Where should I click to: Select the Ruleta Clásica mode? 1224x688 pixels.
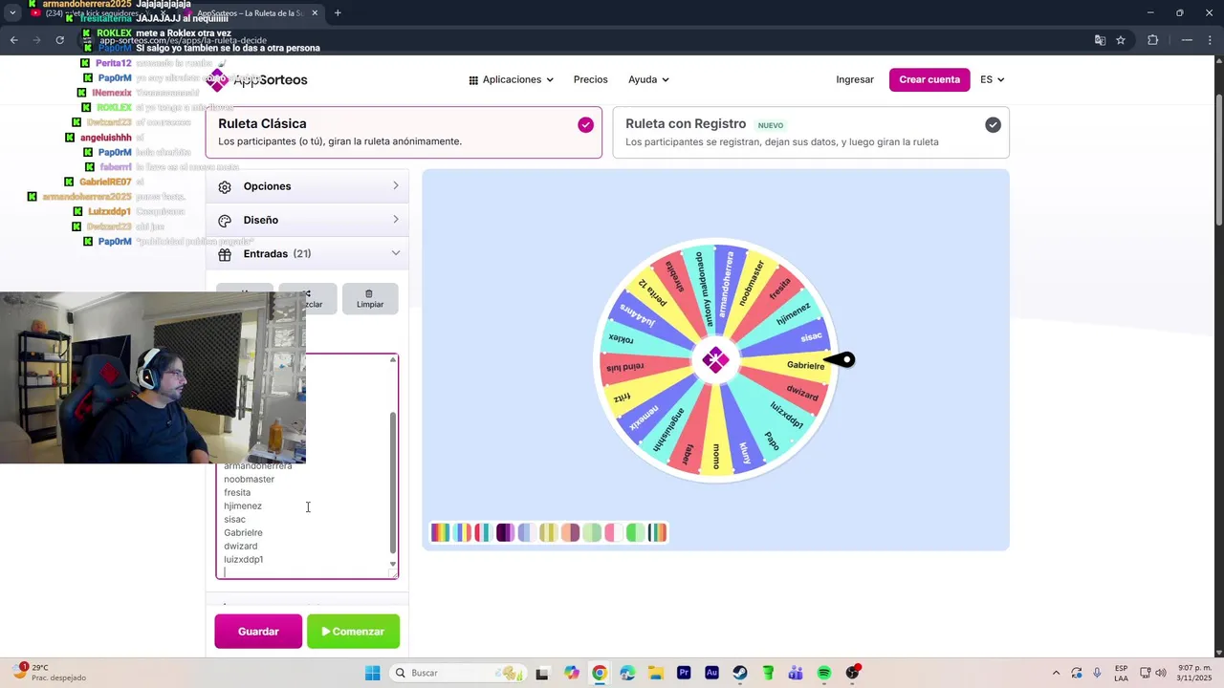(404, 132)
